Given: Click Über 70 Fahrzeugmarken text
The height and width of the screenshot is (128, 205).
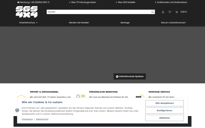Looking at the screenshot, I should point(82,2).
